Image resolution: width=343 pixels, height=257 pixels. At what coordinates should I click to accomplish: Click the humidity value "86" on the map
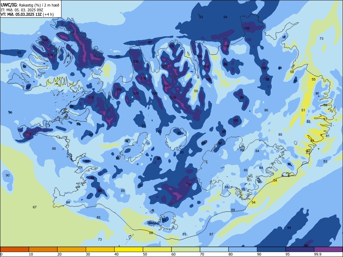coord(266,110)
